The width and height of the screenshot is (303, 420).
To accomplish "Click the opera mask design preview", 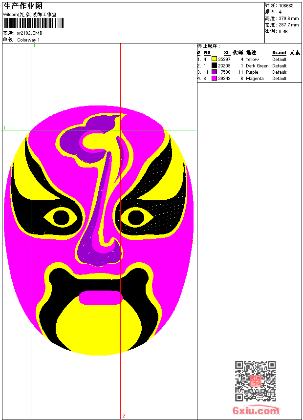I will click(98, 231).
